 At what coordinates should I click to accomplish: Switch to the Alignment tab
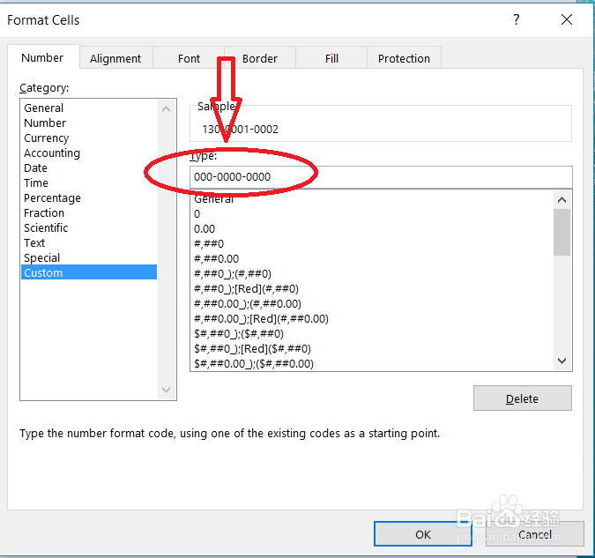[x=115, y=58]
